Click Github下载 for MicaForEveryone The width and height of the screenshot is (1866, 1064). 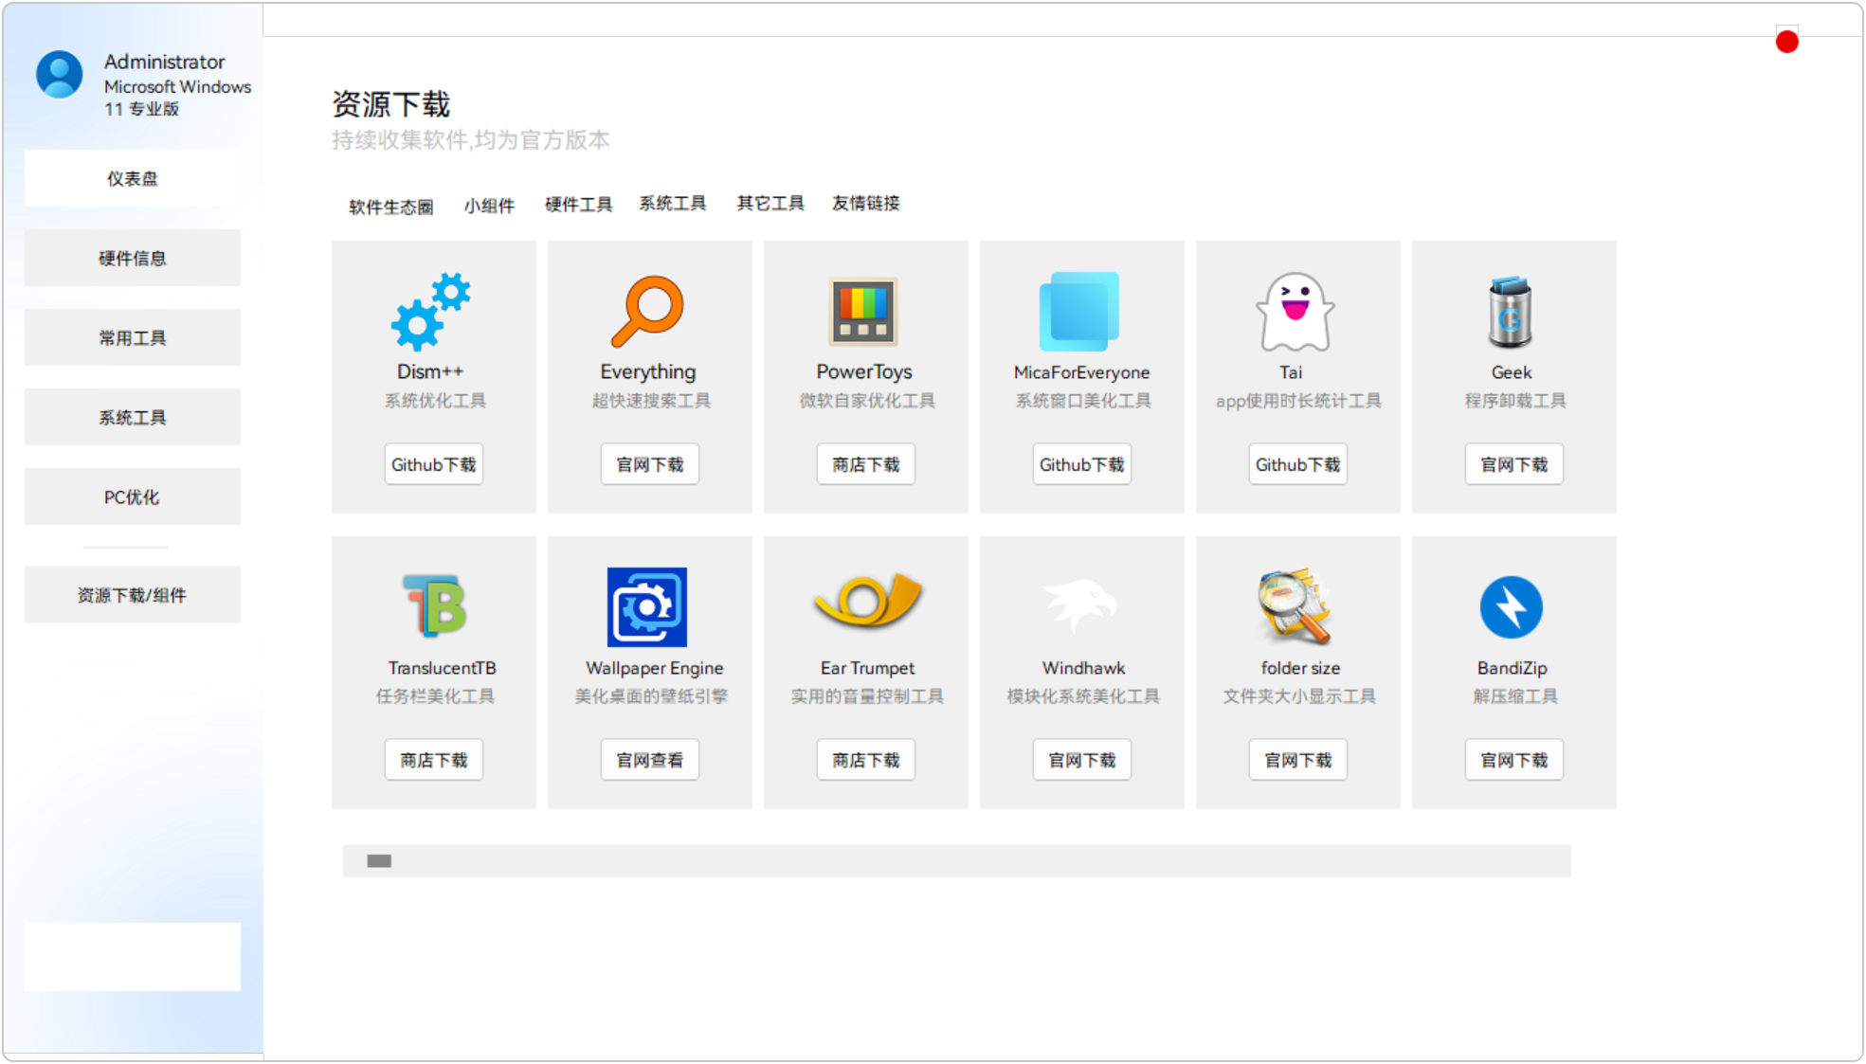click(x=1082, y=464)
